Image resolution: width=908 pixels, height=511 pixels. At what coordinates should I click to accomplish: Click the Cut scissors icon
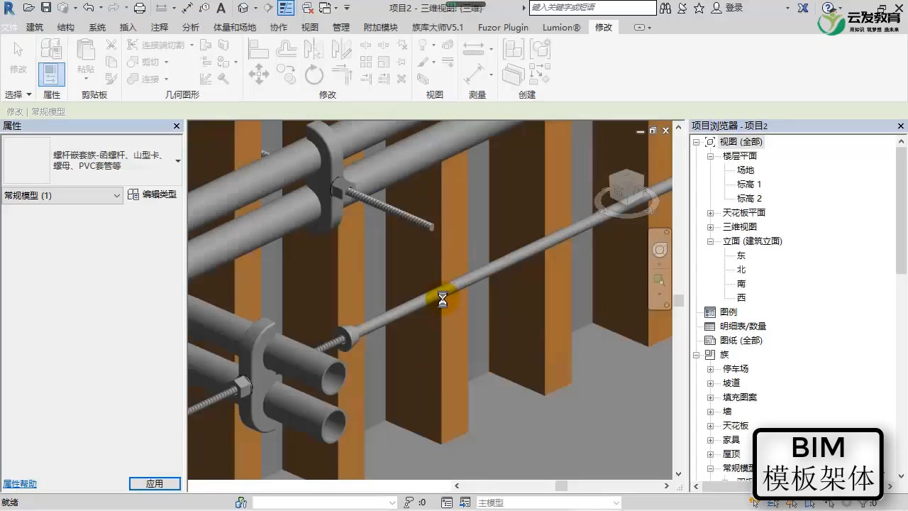(111, 45)
